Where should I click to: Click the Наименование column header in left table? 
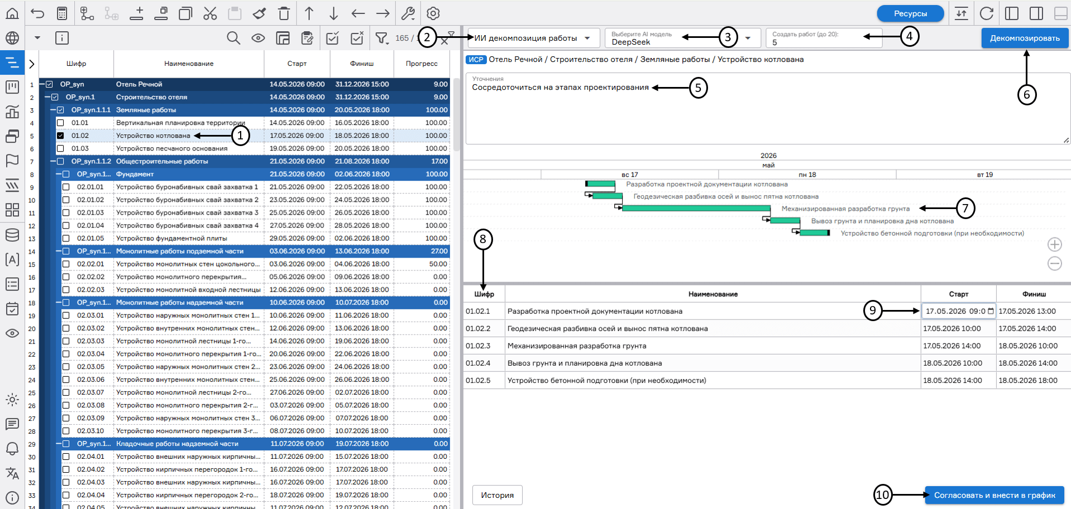point(189,64)
